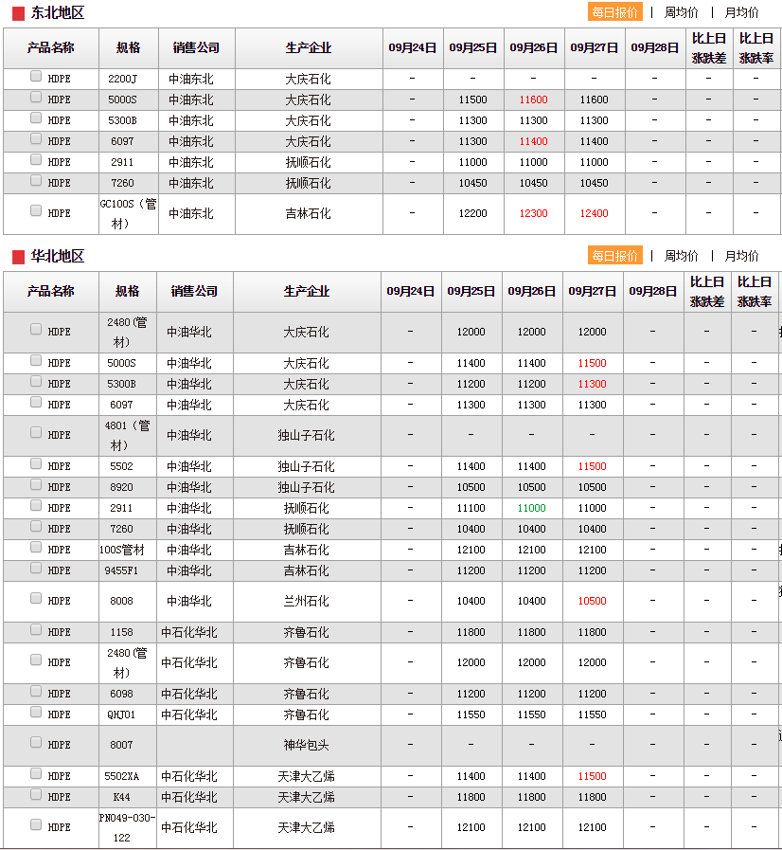Click 生产企业 column header in 华北 table
Image resolution: width=782 pixels, height=850 pixels.
click(307, 291)
